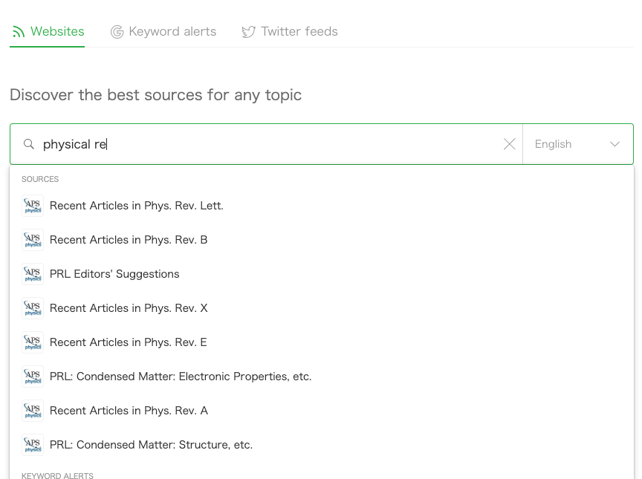The width and height of the screenshot is (642, 479).
Task: Click the Twitter bird icon
Action: click(248, 32)
